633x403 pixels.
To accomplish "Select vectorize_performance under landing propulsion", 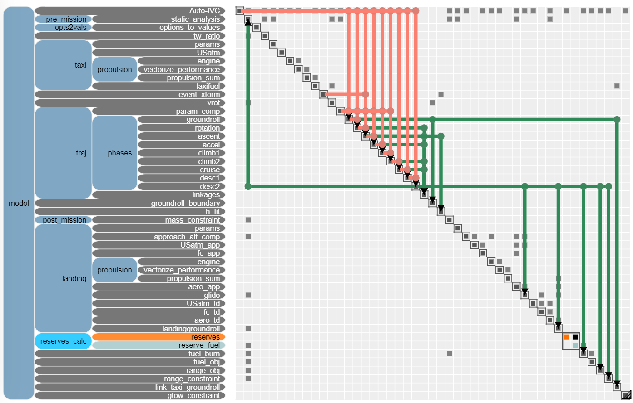I will coord(181,270).
